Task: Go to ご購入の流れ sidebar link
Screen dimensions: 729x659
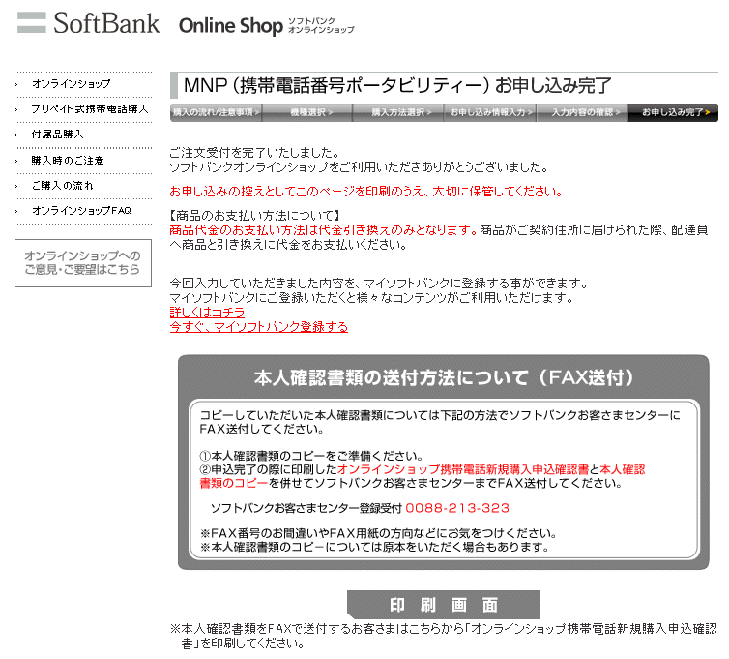Action: [x=62, y=186]
